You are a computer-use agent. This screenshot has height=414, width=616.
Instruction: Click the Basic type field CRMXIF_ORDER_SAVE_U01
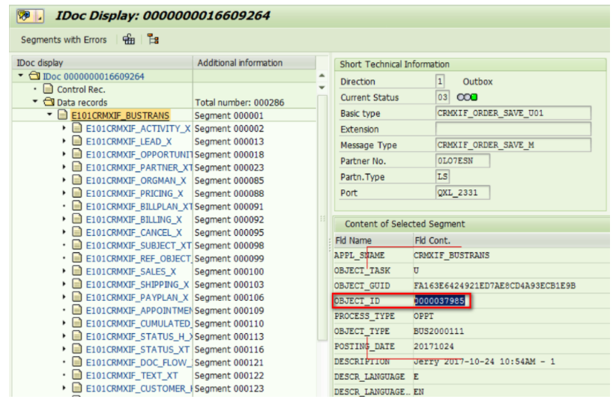click(513, 113)
